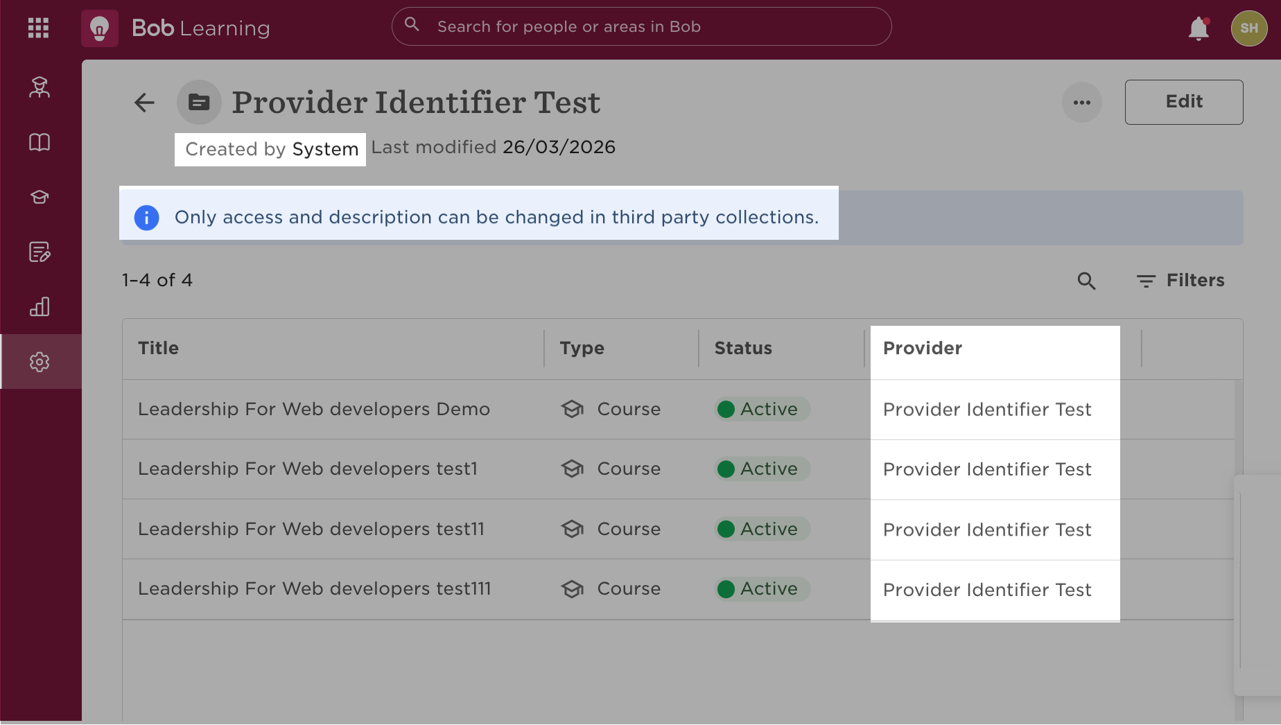Image resolution: width=1281 pixels, height=725 pixels.
Task: Open the notes and pencil sidebar icon
Action: (x=40, y=252)
